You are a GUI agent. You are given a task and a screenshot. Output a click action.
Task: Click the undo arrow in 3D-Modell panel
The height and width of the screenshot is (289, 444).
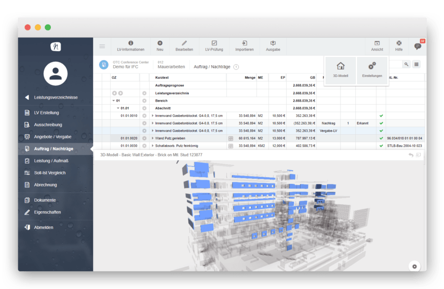[411, 155]
